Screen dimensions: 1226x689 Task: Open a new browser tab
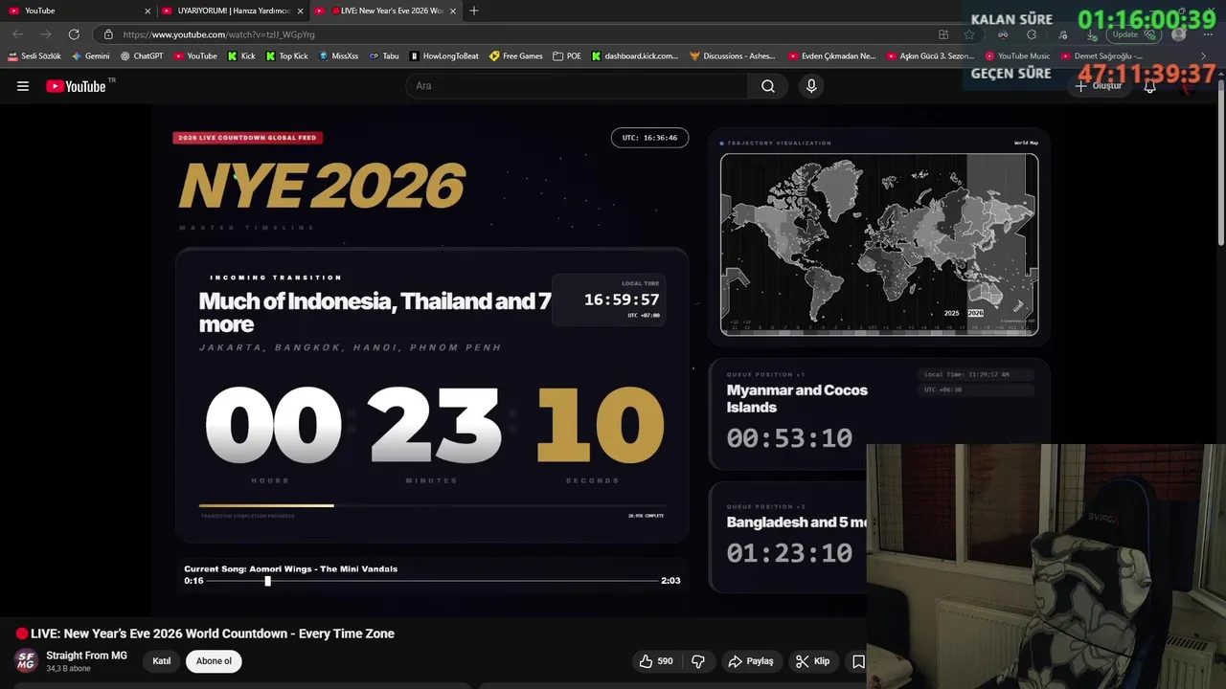point(474,11)
